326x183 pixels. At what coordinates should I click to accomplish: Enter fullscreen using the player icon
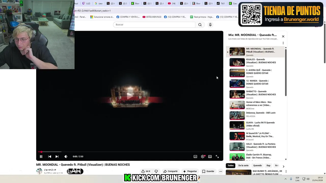(217, 157)
